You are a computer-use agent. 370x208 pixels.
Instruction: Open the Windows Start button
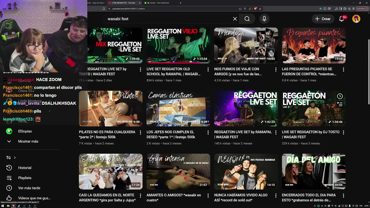click(x=3, y=206)
